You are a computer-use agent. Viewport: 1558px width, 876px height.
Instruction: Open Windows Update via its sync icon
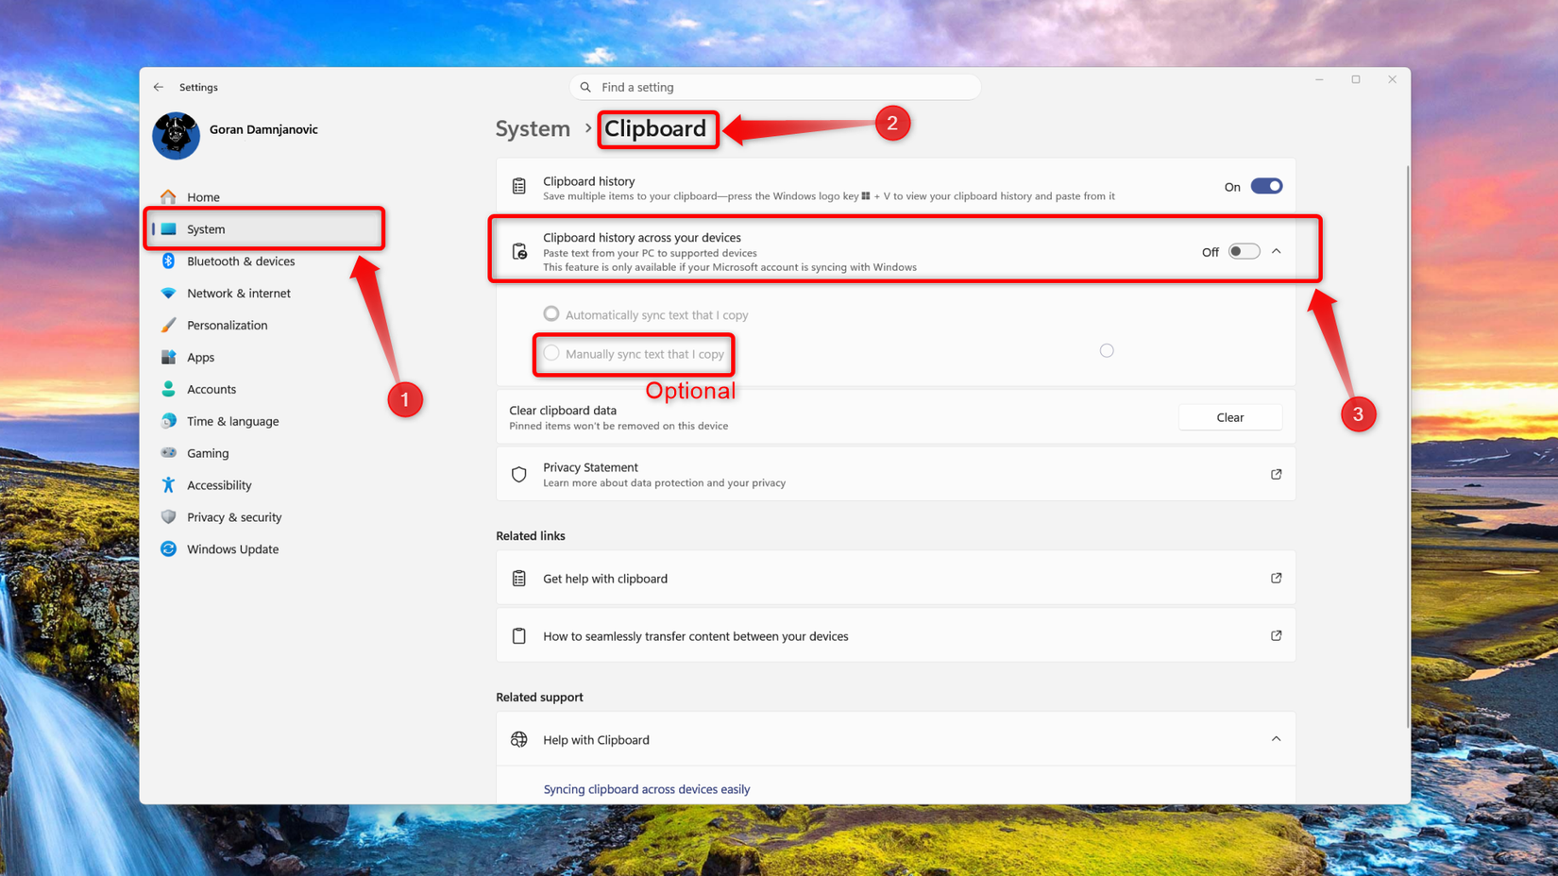(x=168, y=548)
